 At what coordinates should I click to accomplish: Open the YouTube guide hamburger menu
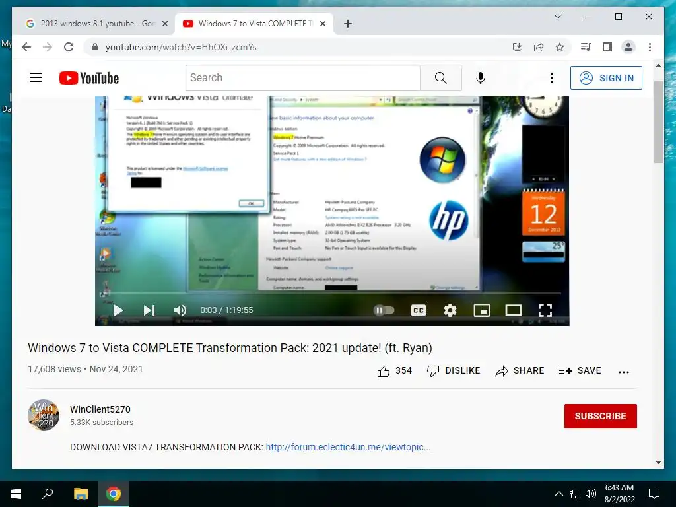[x=36, y=78]
